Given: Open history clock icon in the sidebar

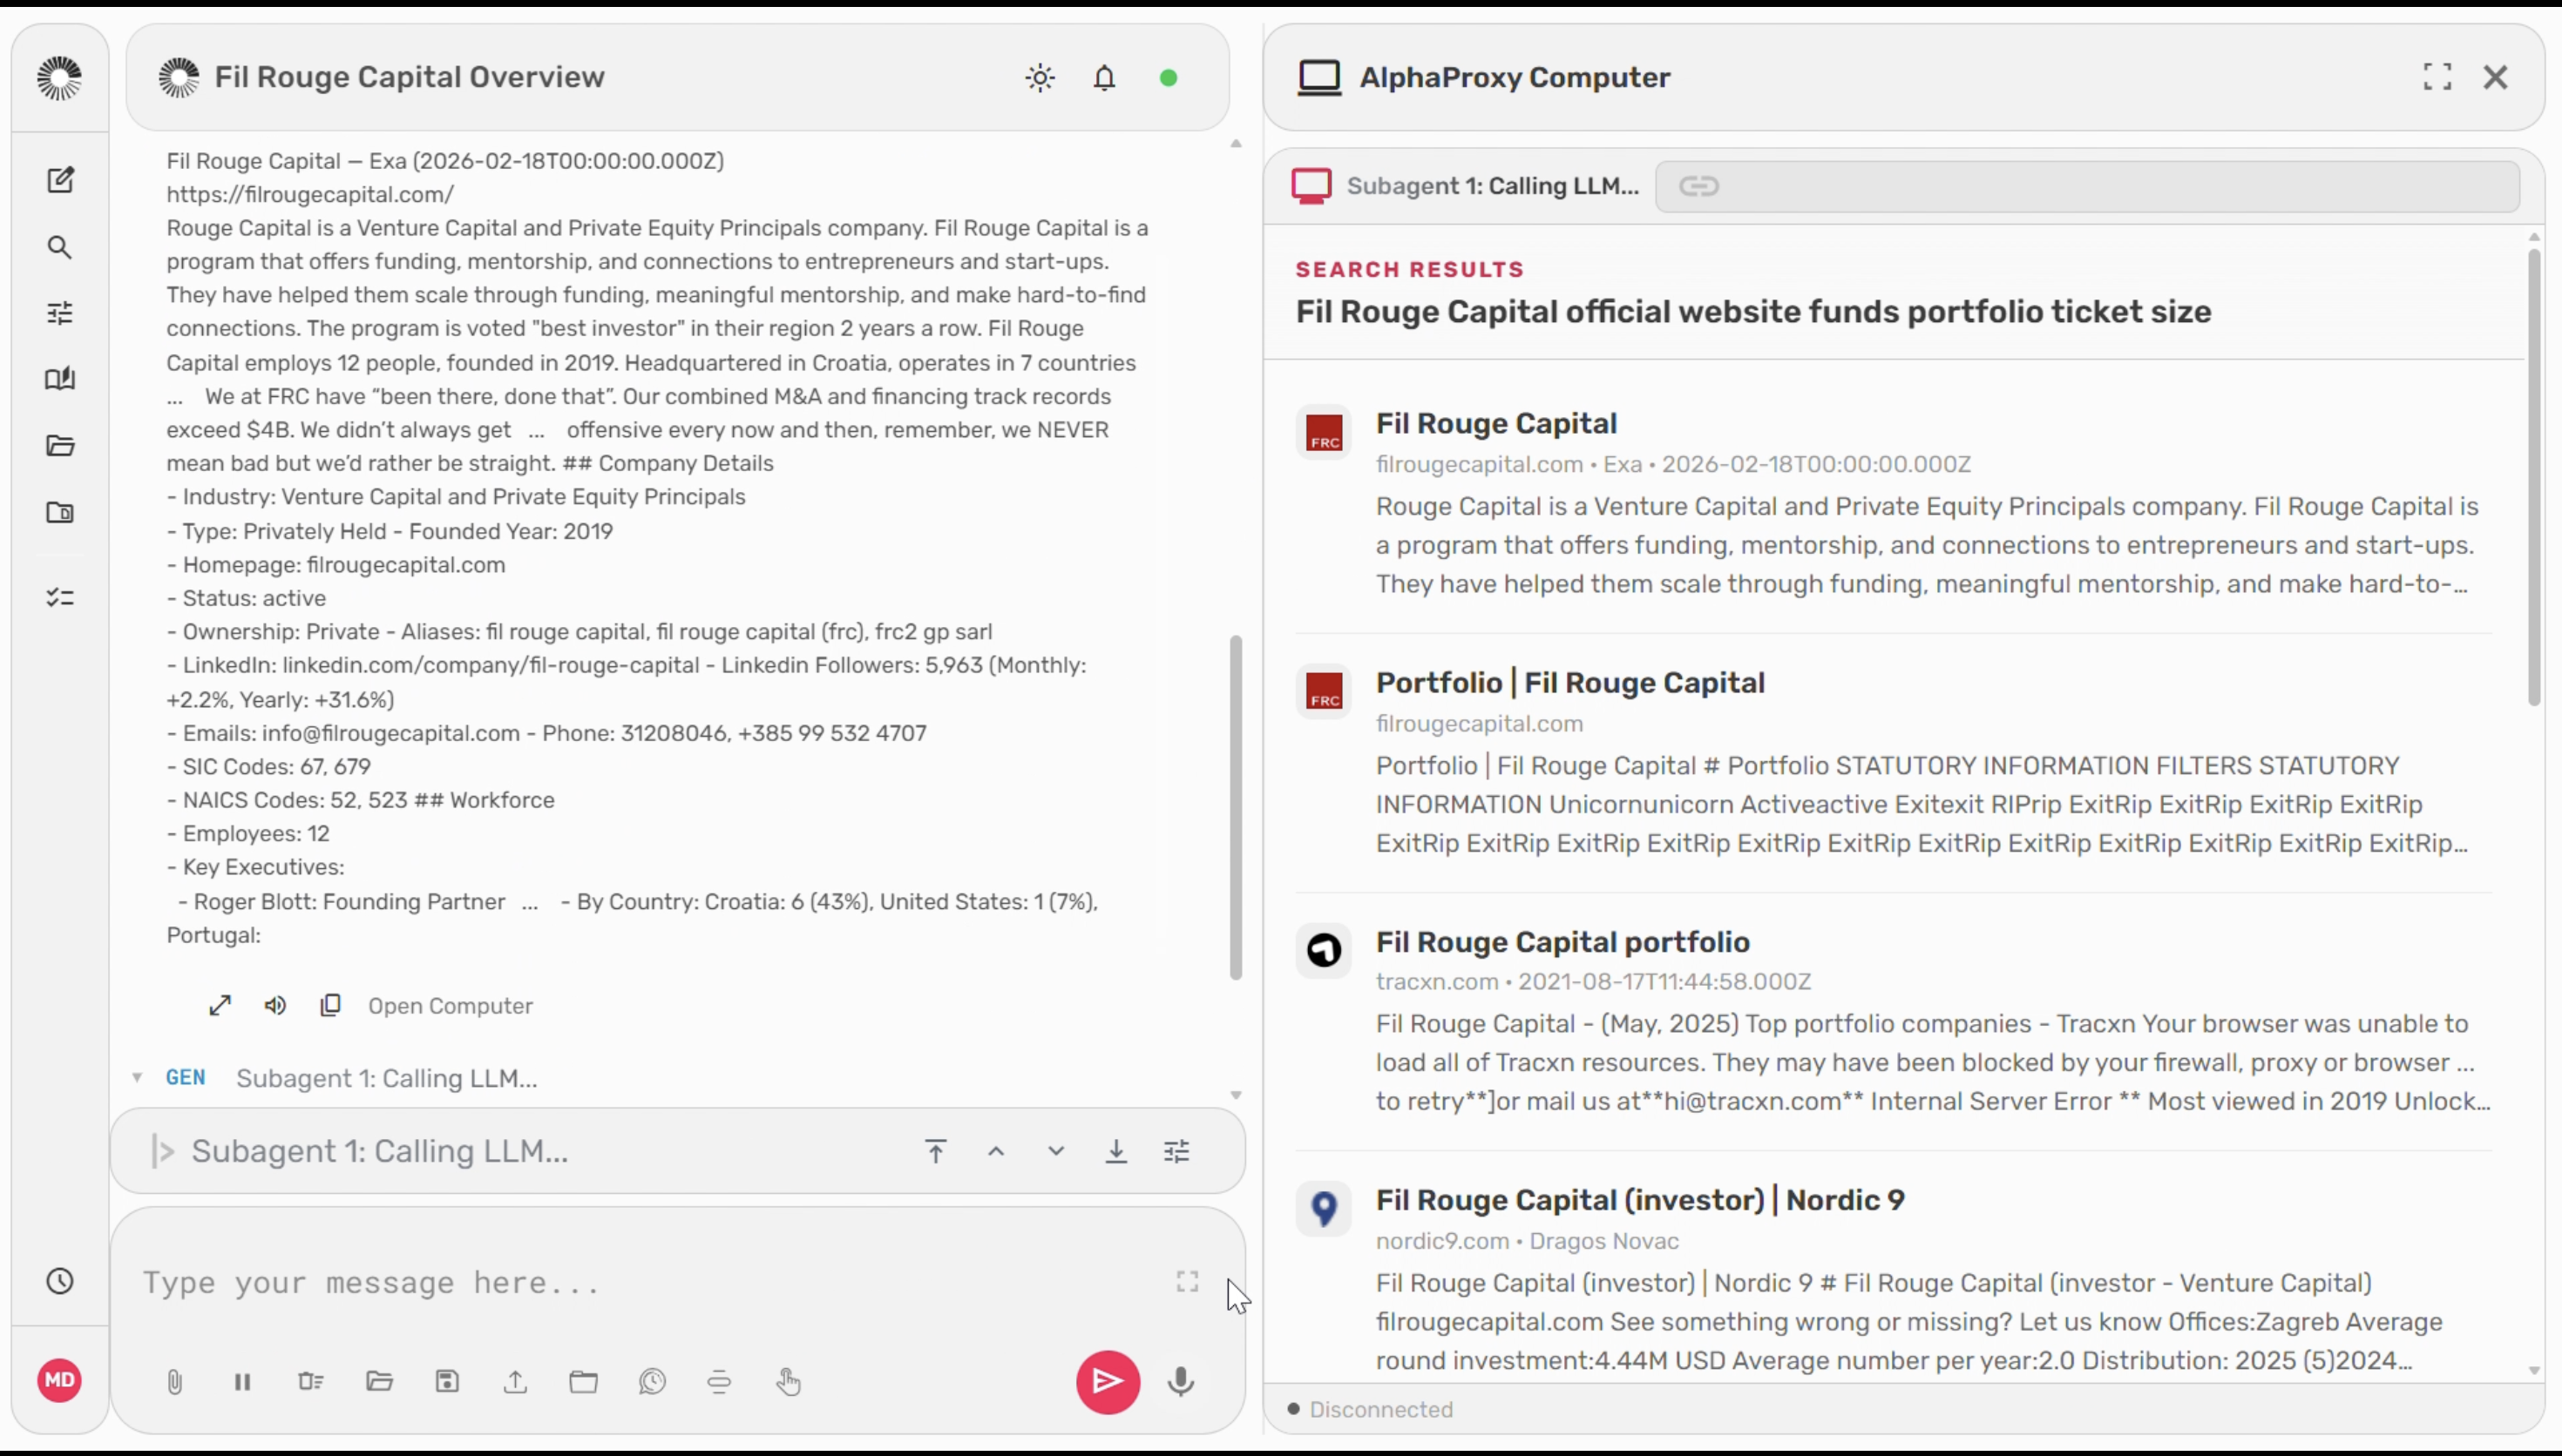Looking at the screenshot, I should click(60, 1281).
